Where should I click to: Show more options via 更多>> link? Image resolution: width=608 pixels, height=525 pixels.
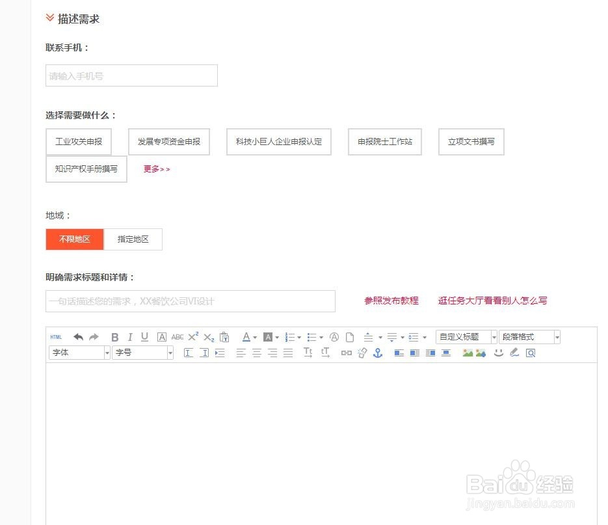tap(157, 168)
